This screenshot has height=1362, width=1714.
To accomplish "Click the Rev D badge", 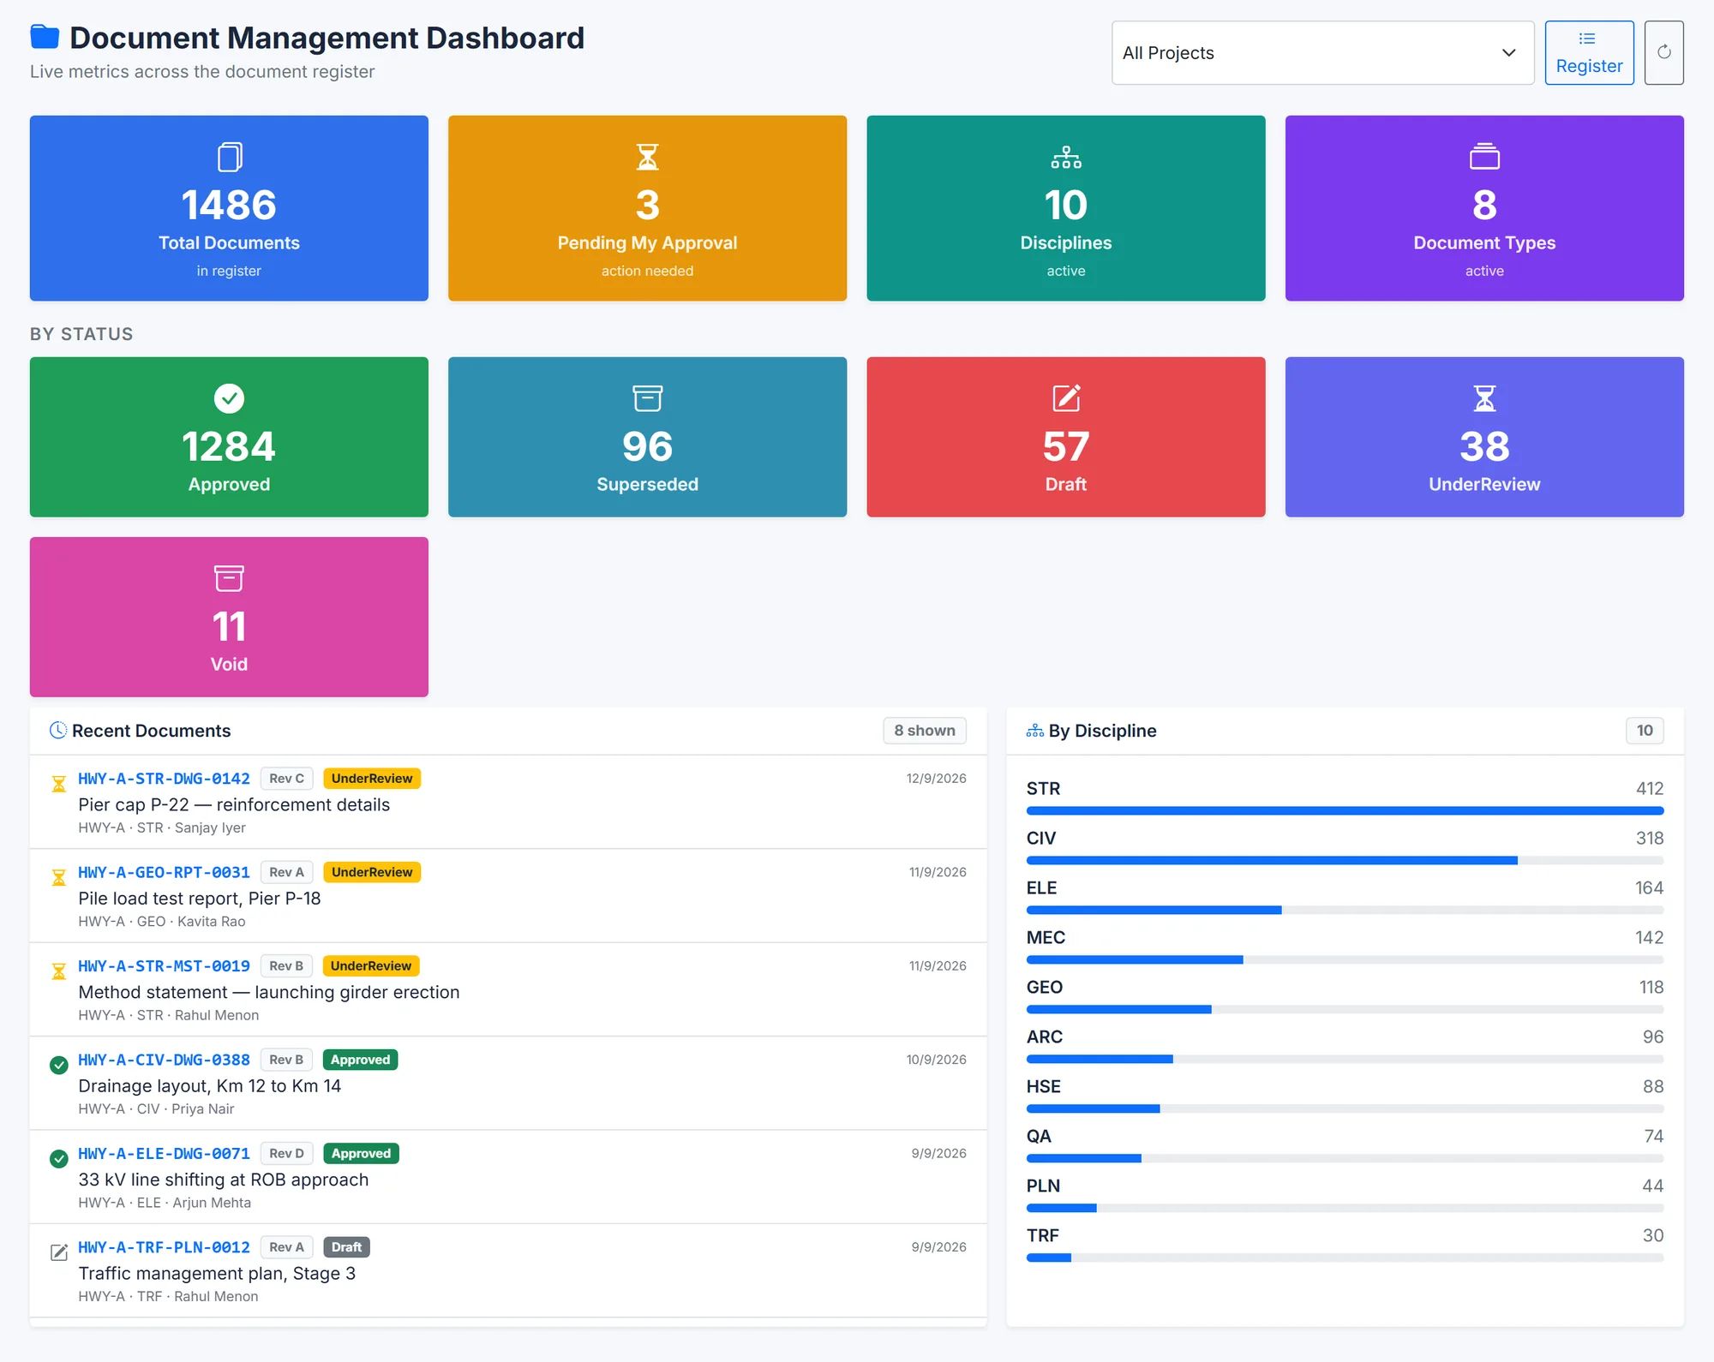I will coord(286,1154).
